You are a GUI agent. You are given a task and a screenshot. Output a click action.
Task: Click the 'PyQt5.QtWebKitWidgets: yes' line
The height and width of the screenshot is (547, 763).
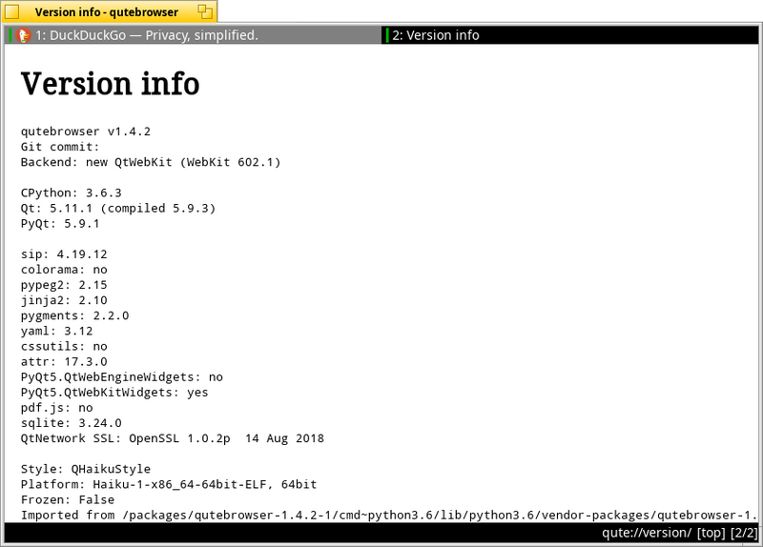tap(114, 393)
